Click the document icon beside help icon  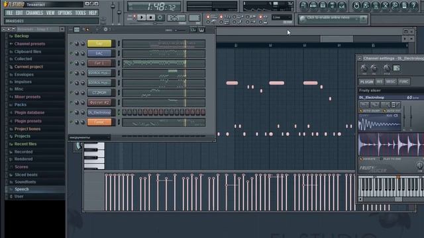coord(404,6)
